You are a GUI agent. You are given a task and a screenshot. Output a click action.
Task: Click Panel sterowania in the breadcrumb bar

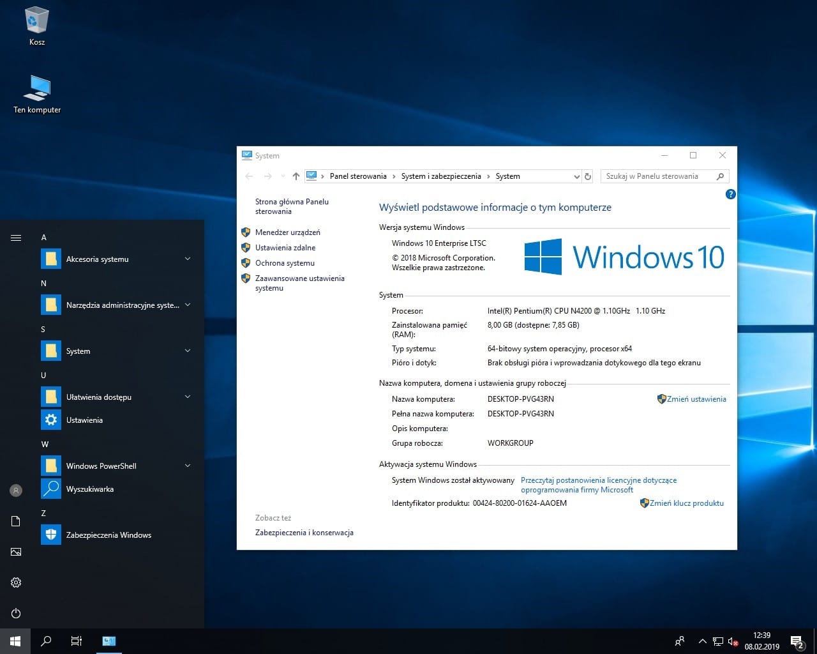(x=358, y=176)
